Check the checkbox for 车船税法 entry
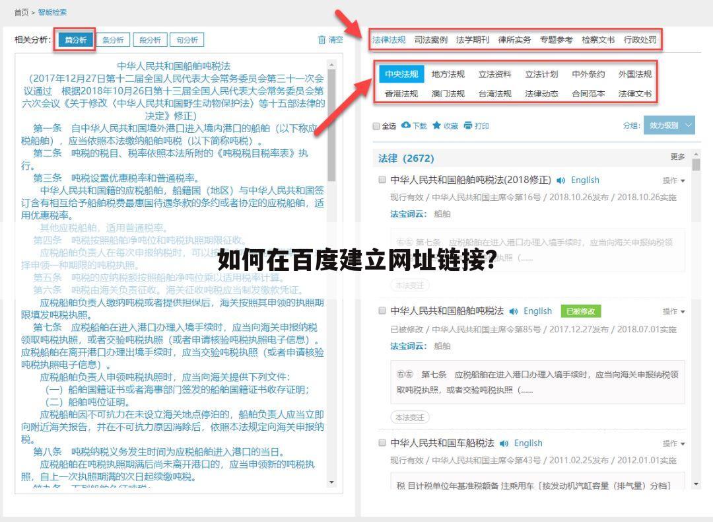This screenshot has height=522, width=713. click(382, 443)
